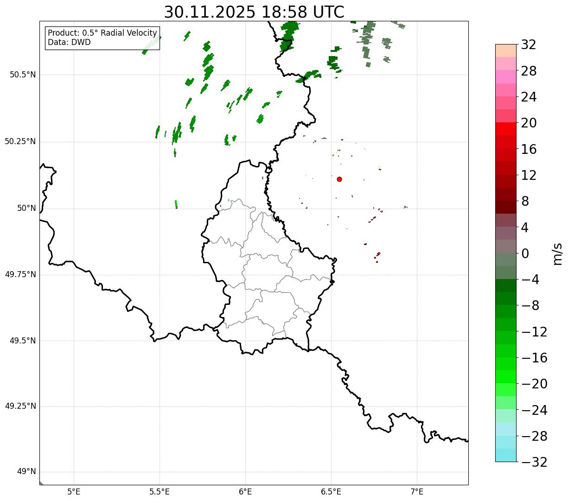Click the colorbar tick label −28
The width and height of the screenshot is (568, 501).
(534, 436)
